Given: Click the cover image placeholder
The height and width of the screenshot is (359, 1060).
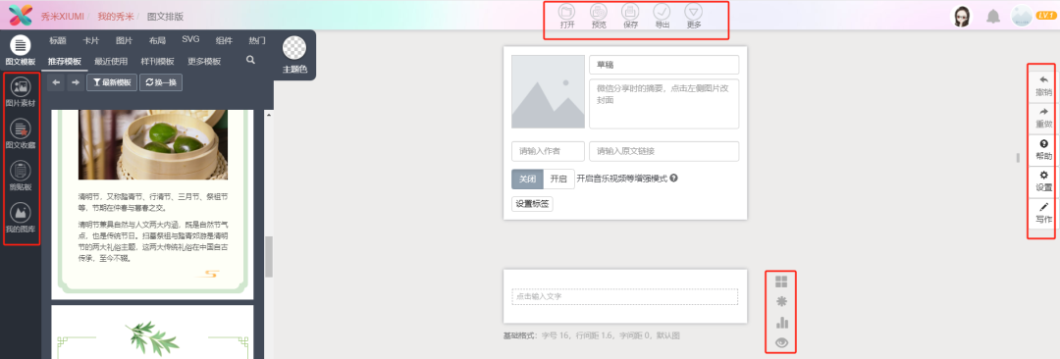Looking at the screenshot, I should tap(549, 92).
